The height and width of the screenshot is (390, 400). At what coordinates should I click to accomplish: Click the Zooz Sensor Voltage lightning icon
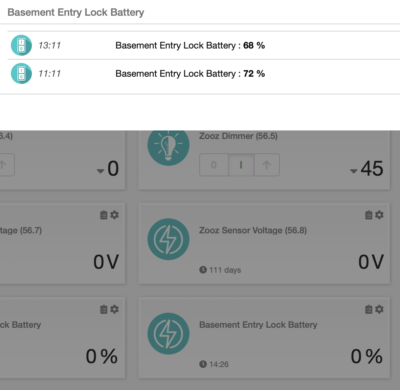click(x=168, y=239)
